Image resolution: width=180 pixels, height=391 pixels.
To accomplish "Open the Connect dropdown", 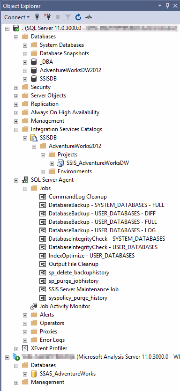I will point(17,17).
